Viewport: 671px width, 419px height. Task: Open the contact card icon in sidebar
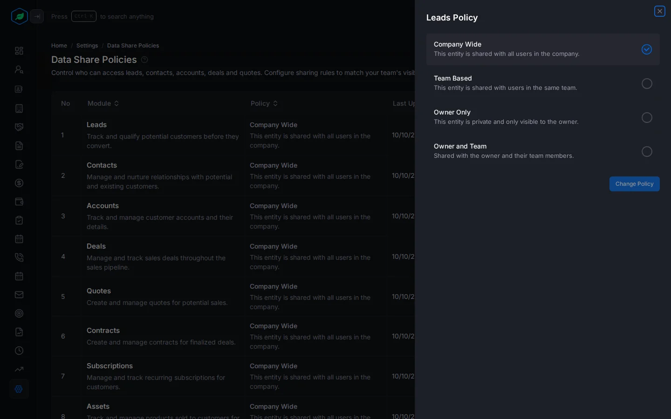point(19,89)
